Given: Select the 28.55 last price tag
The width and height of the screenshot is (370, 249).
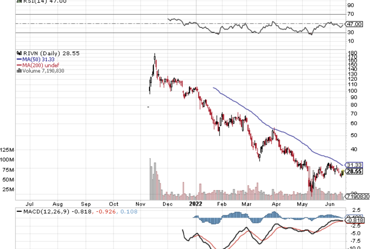Looking at the screenshot, I should pyautogui.click(x=353, y=172).
